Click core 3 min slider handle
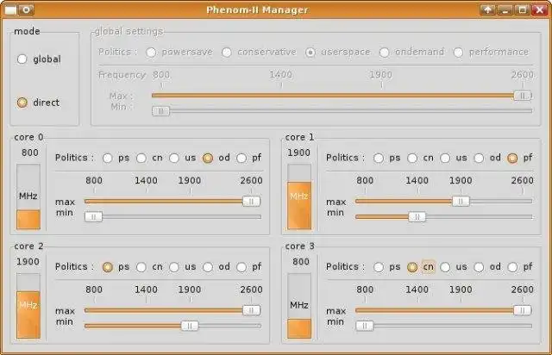 (365, 326)
